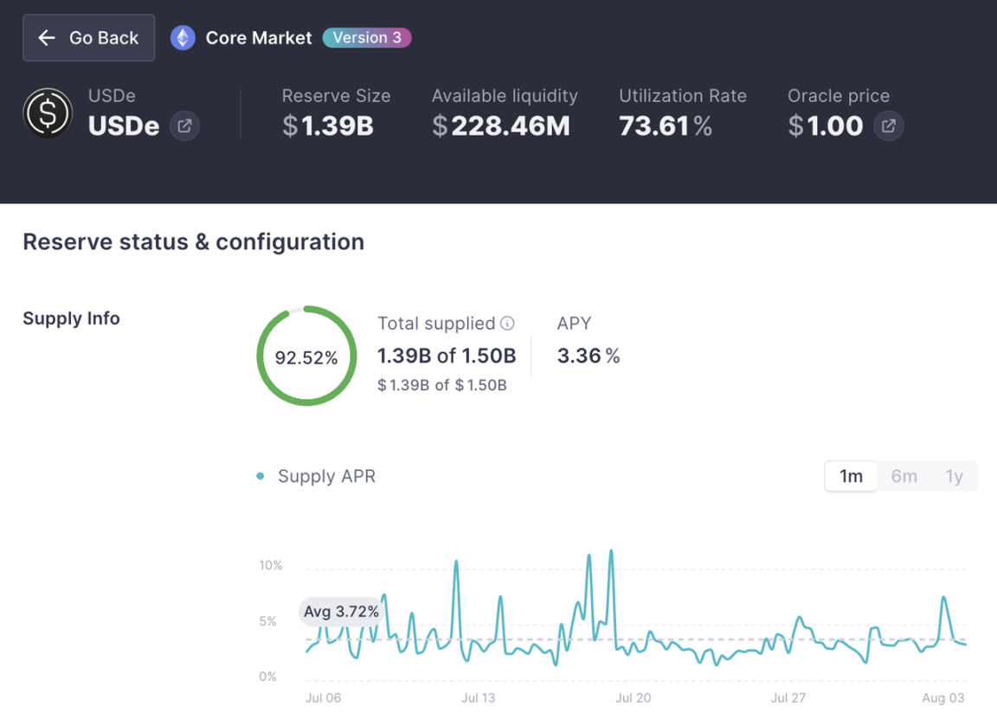Click the USDe token logo
The image size is (997, 713).
click(48, 113)
